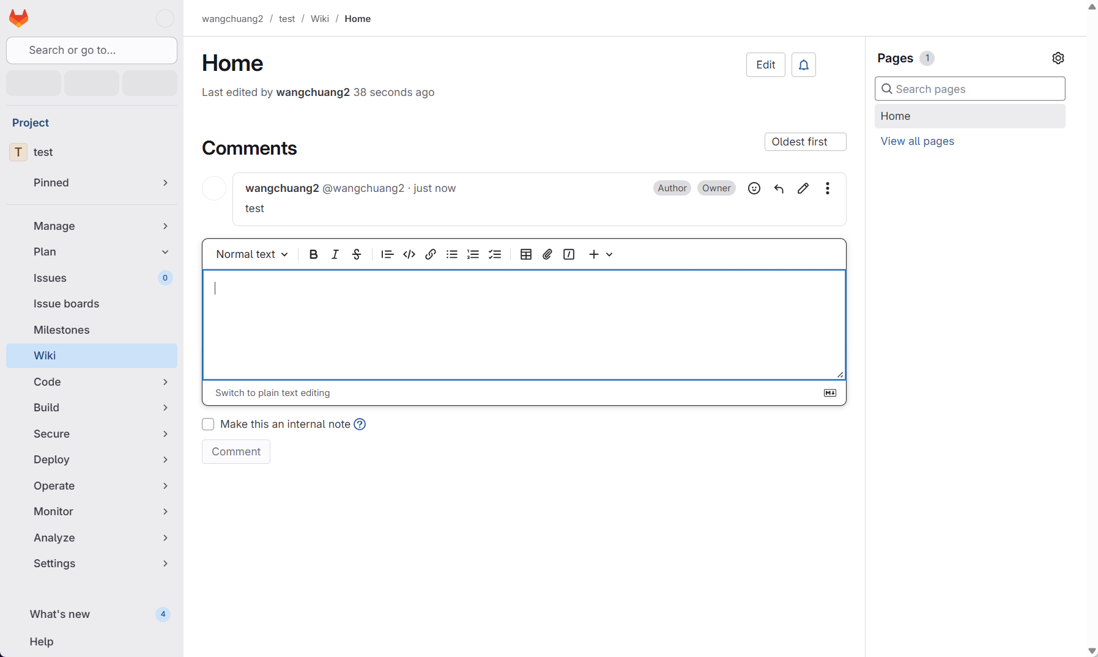
Task: Insert a code block
Action: (409, 254)
